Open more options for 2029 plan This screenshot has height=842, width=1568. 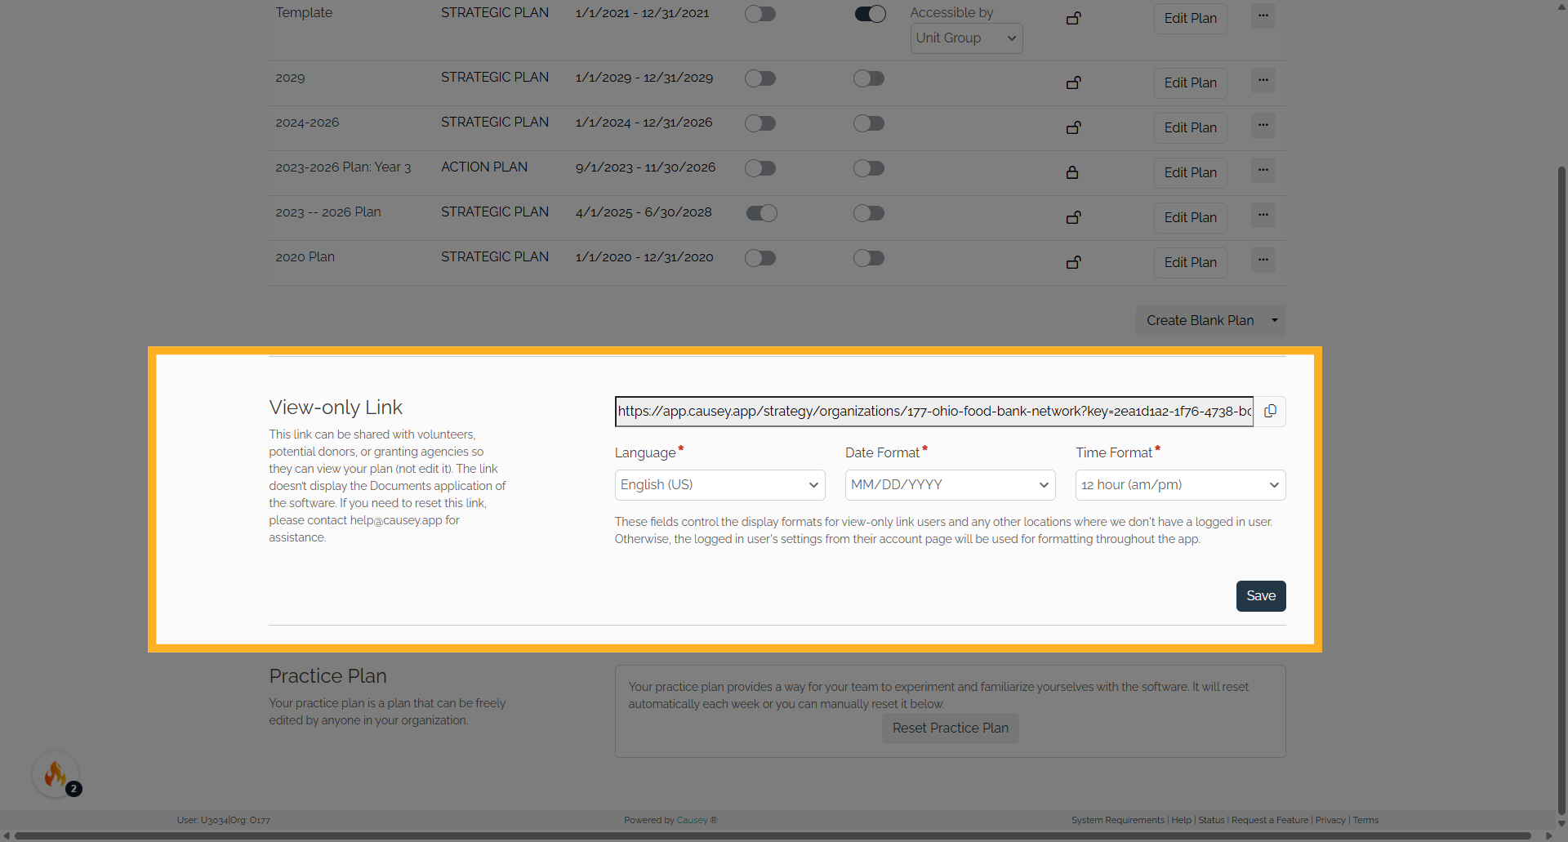(x=1263, y=80)
